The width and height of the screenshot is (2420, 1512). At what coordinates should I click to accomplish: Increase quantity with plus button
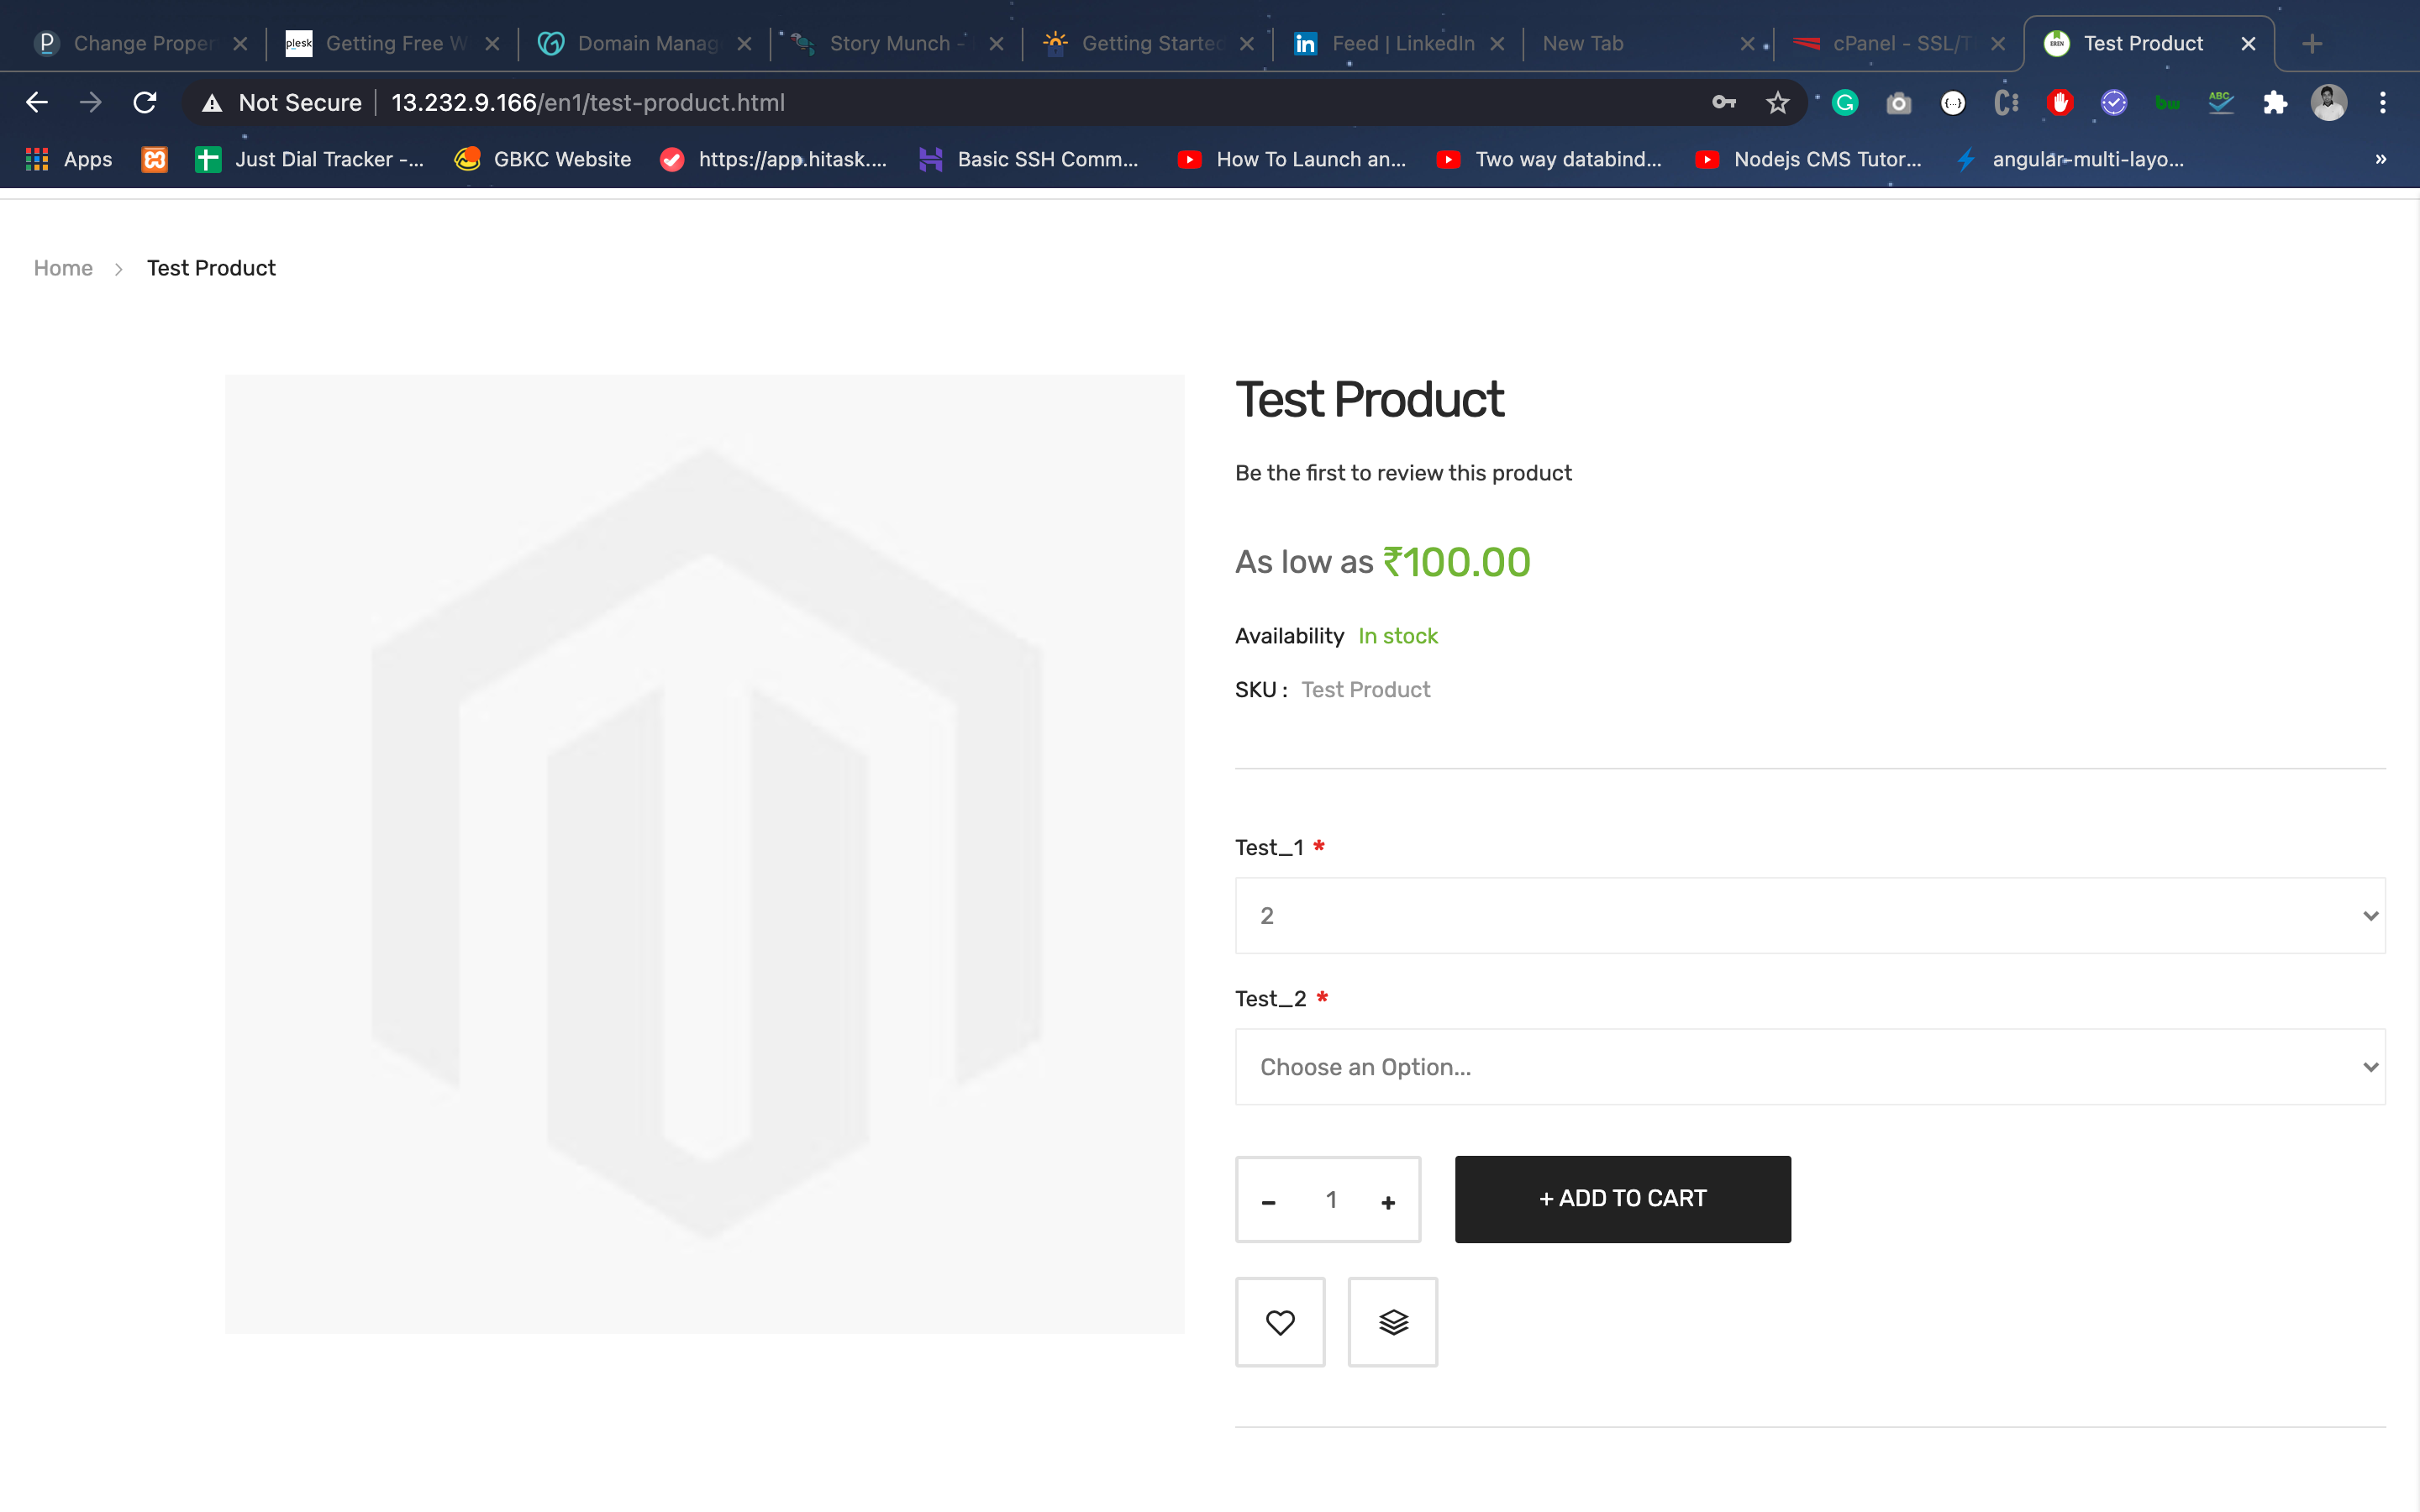click(1388, 1202)
